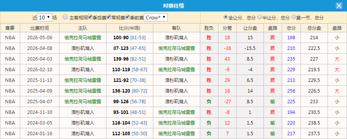Click the date 2024-01-16

coord(40,133)
